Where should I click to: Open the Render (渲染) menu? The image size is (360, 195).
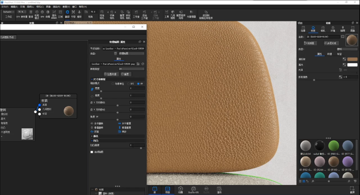(56, 7)
